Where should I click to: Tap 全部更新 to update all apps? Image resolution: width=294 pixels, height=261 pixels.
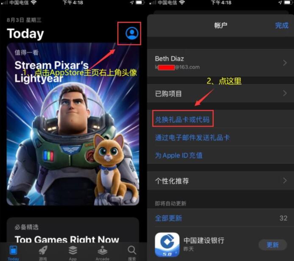[168, 218]
